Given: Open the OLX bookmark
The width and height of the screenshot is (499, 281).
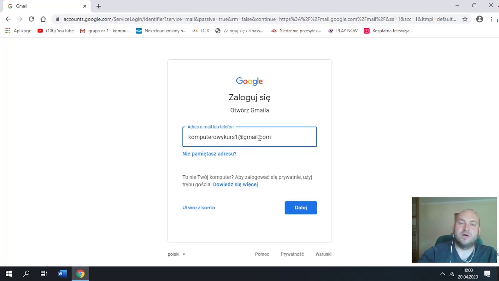Looking at the screenshot, I should pyautogui.click(x=201, y=31).
